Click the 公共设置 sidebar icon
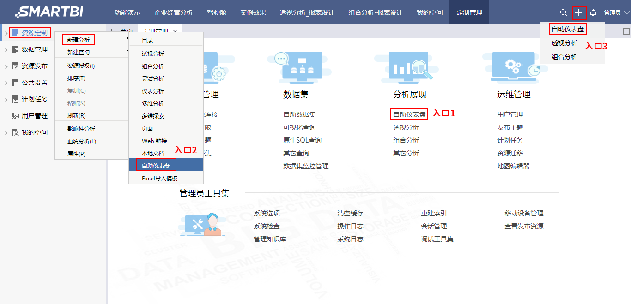 [x=15, y=83]
